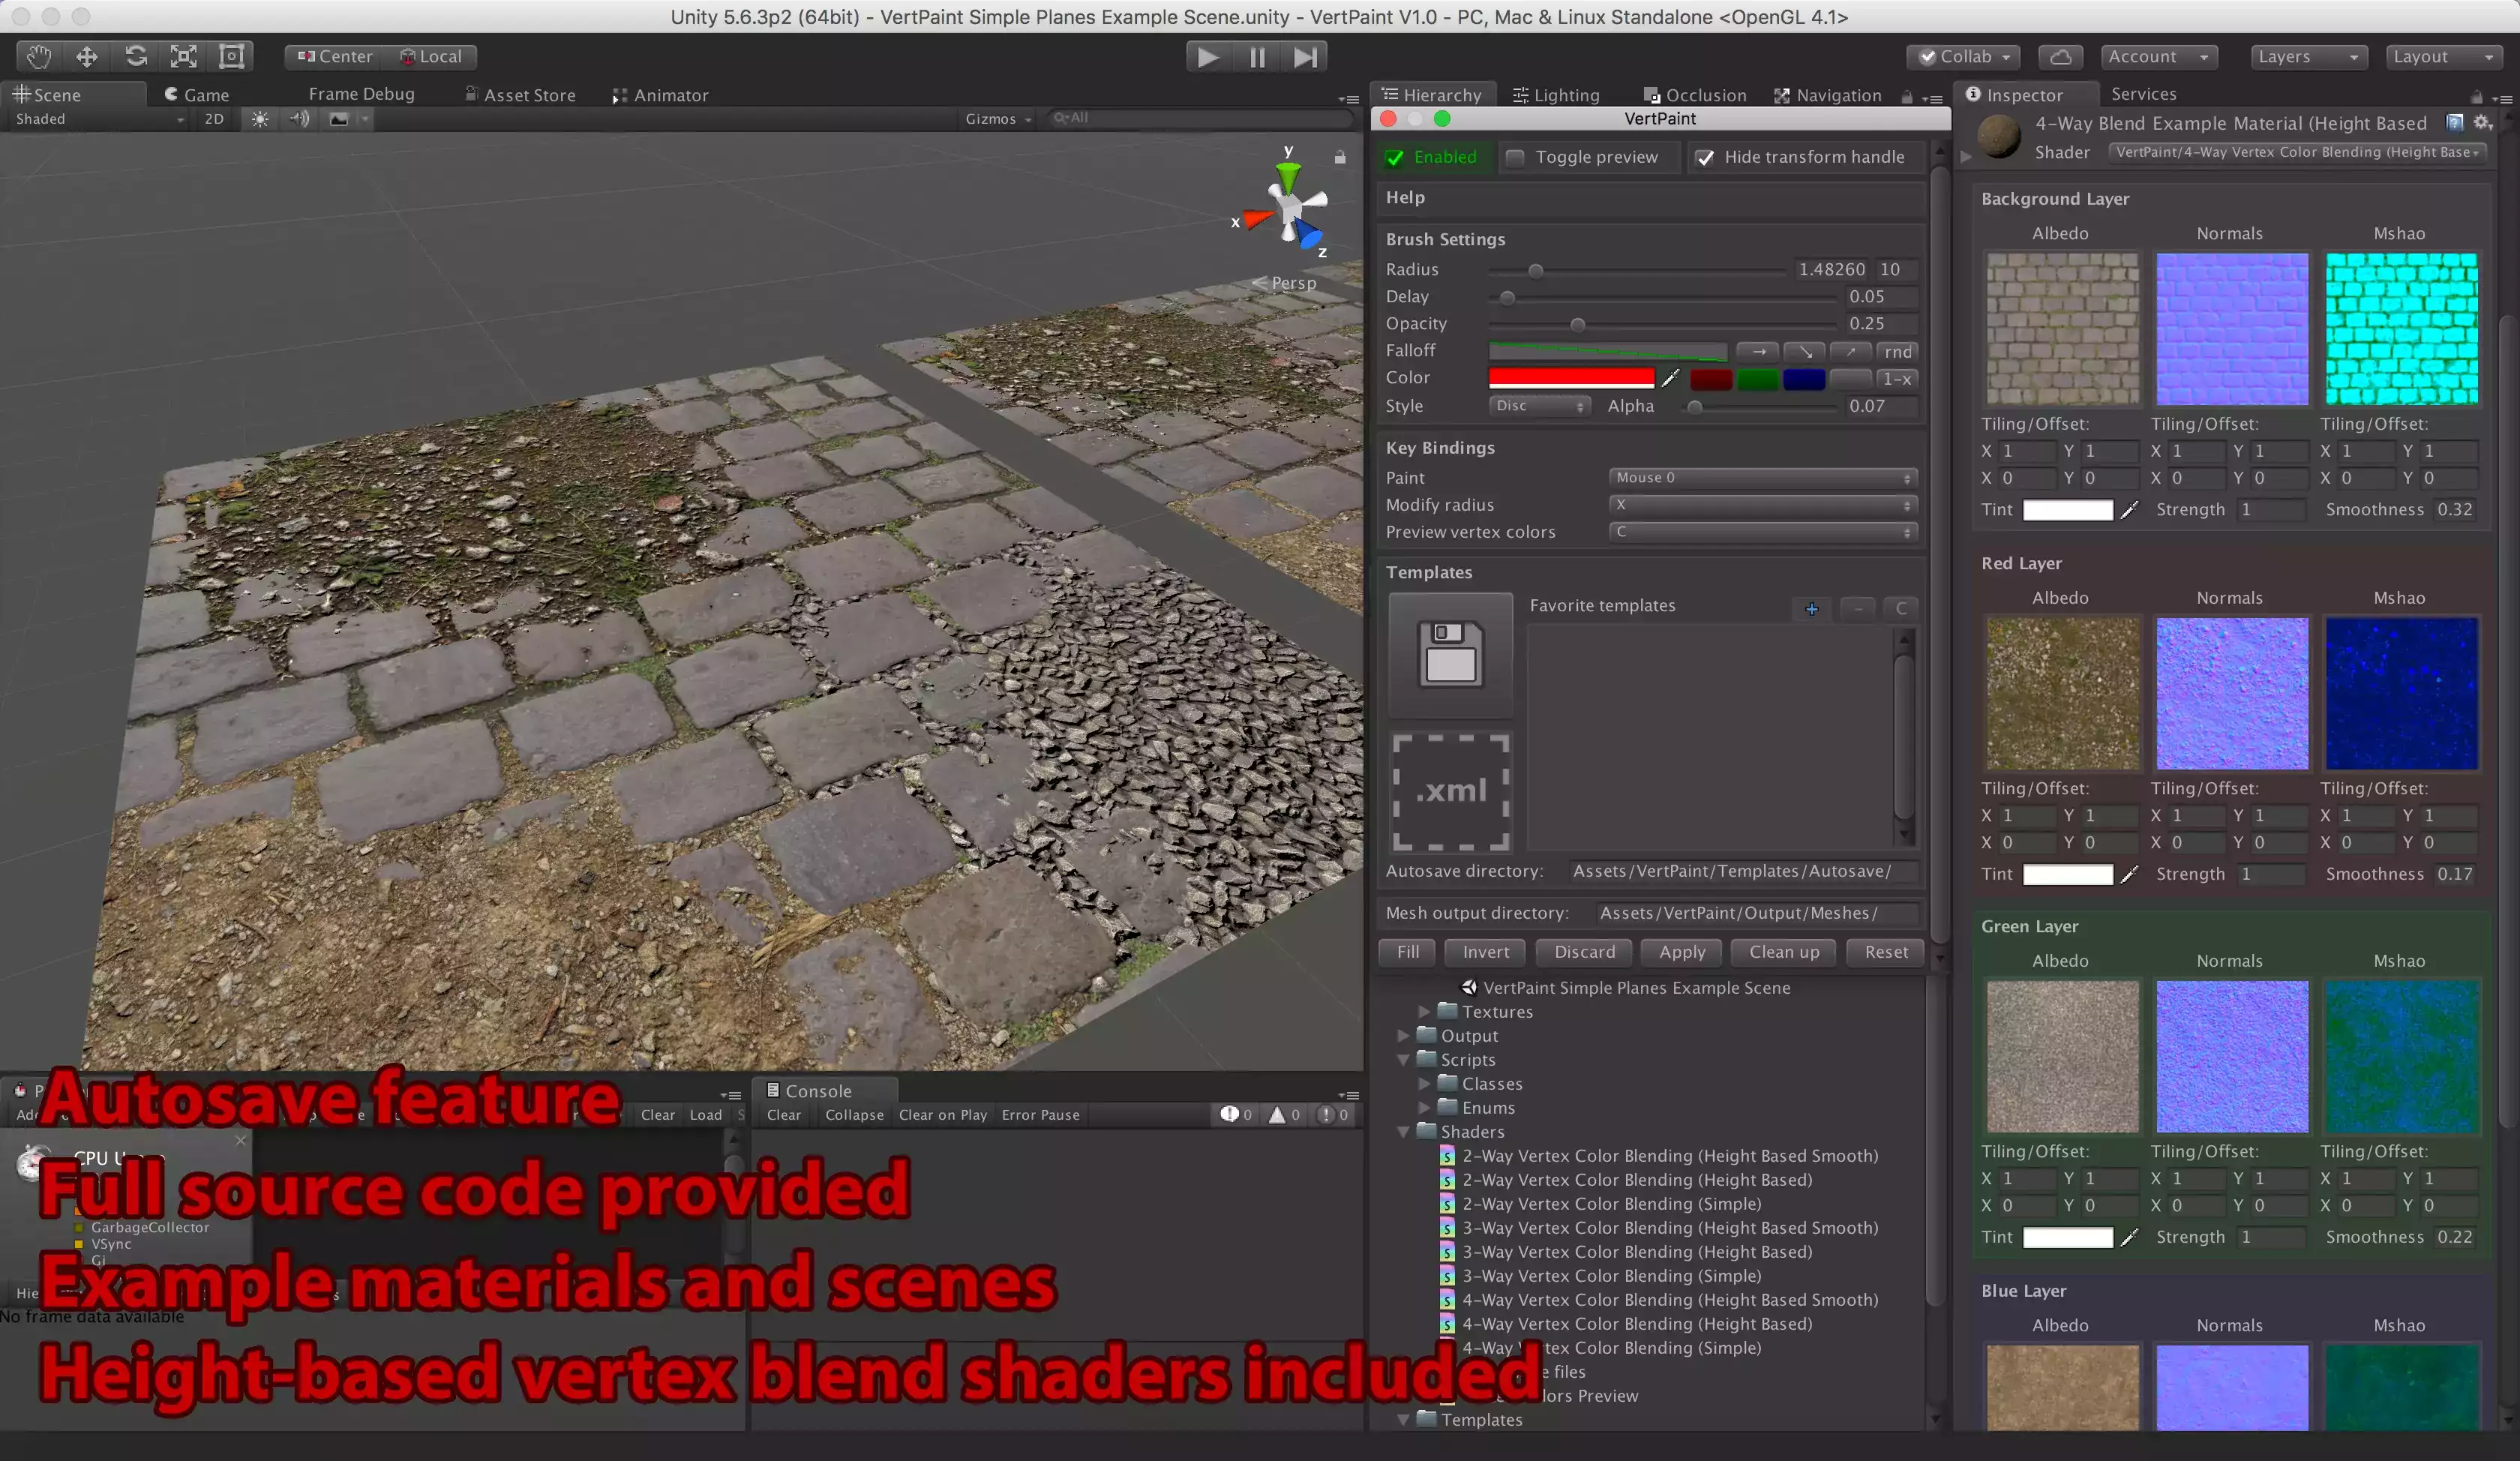Open the Layers dropdown
The width and height of the screenshot is (2520, 1461).
(2306, 57)
